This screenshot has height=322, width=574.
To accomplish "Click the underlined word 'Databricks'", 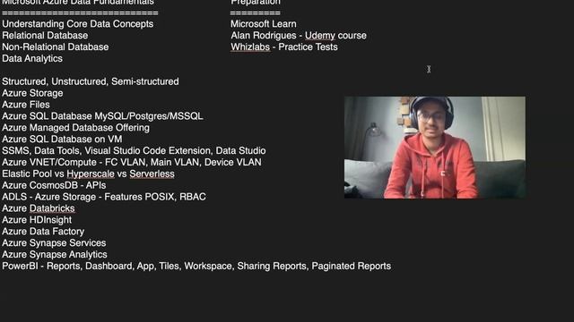I will (x=52, y=208).
